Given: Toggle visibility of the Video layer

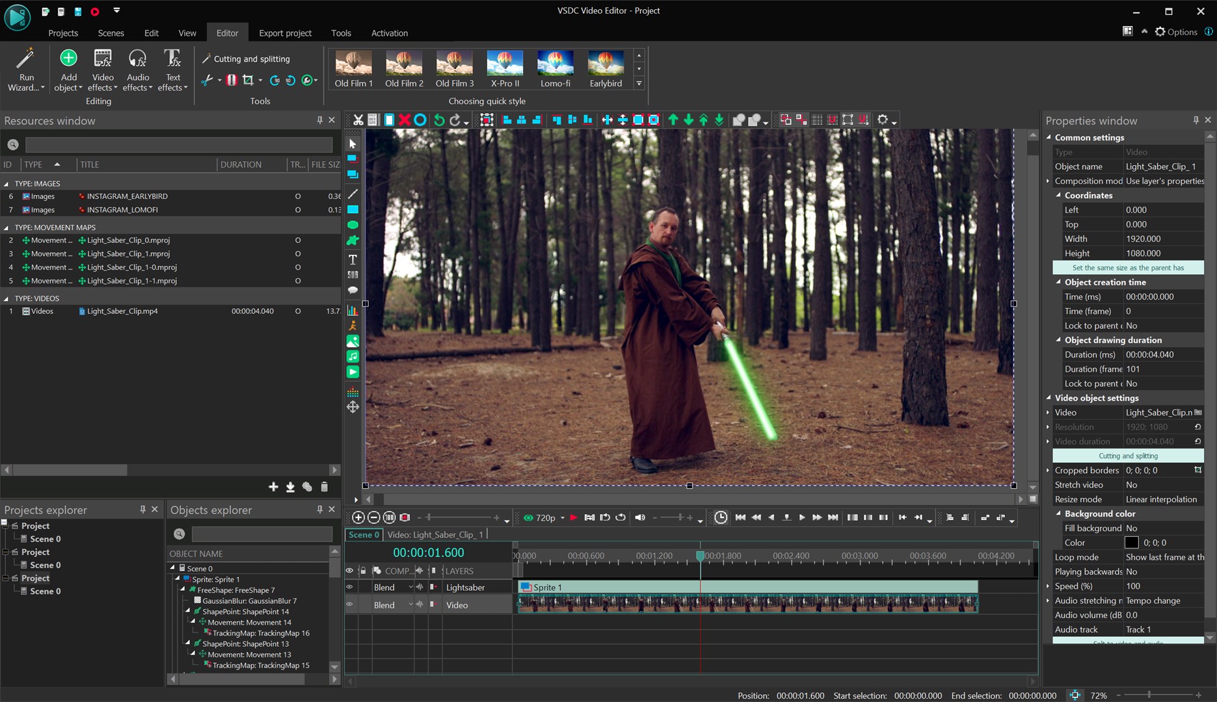Looking at the screenshot, I should [350, 604].
